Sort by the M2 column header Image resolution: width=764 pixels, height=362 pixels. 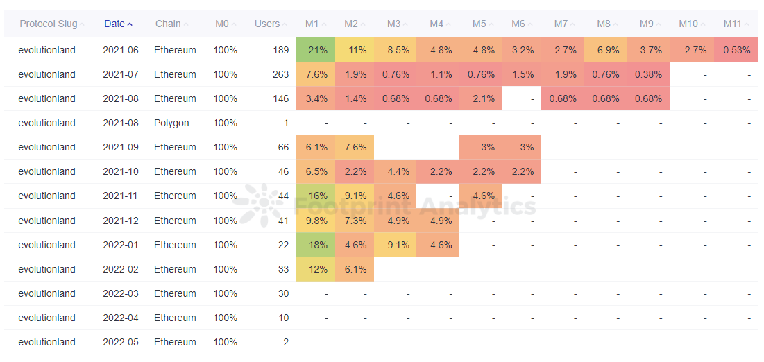coord(355,24)
